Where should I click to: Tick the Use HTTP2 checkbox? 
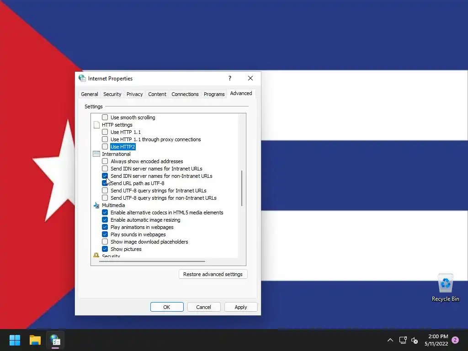click(105, 147)
